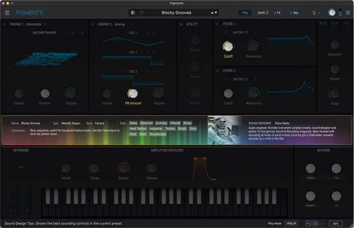Image resolution: width=354 pixels, height=228 pixels.
Task: Click the Distortion FX knob
Action: point(335,45)
